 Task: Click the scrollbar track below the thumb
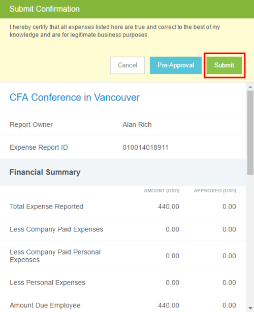point(250,239)
